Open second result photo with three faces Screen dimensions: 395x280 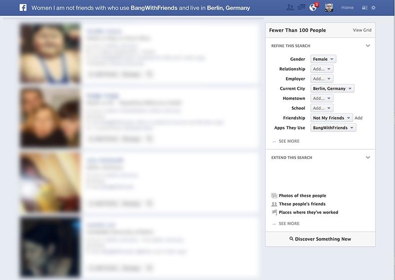(x=50, y=118)
